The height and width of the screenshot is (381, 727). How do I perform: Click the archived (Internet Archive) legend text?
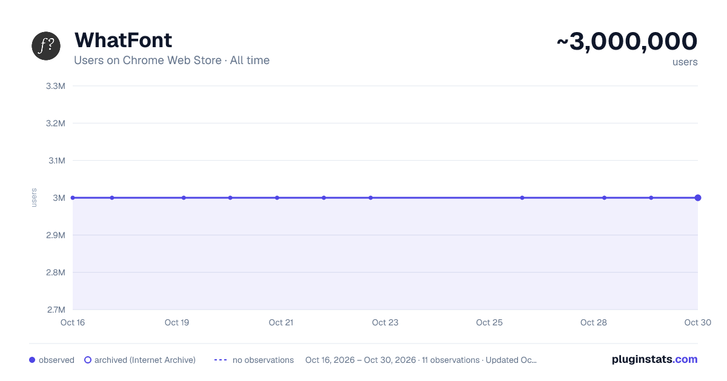[145, 360]
